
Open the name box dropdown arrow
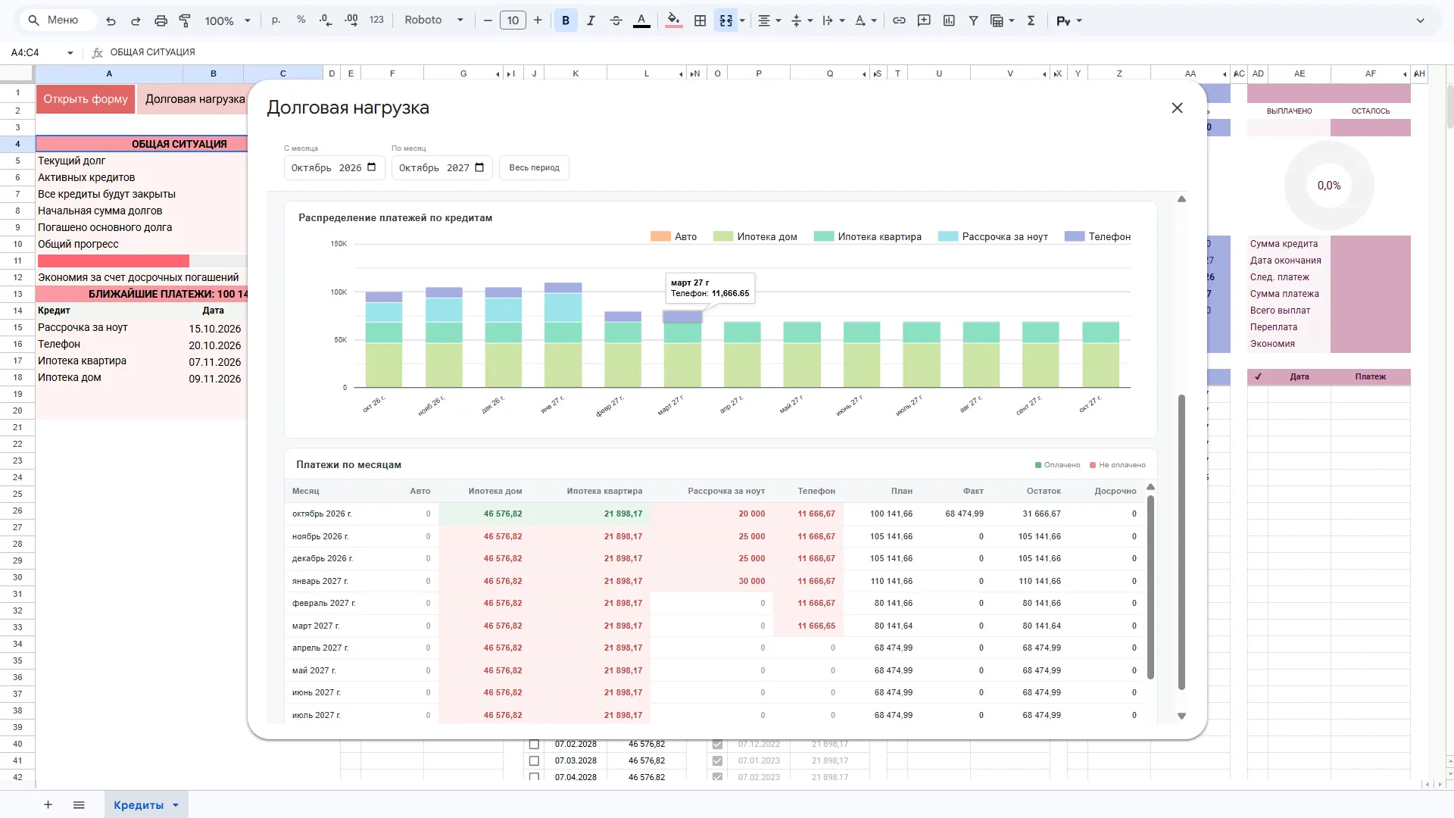tap(70, 52)
